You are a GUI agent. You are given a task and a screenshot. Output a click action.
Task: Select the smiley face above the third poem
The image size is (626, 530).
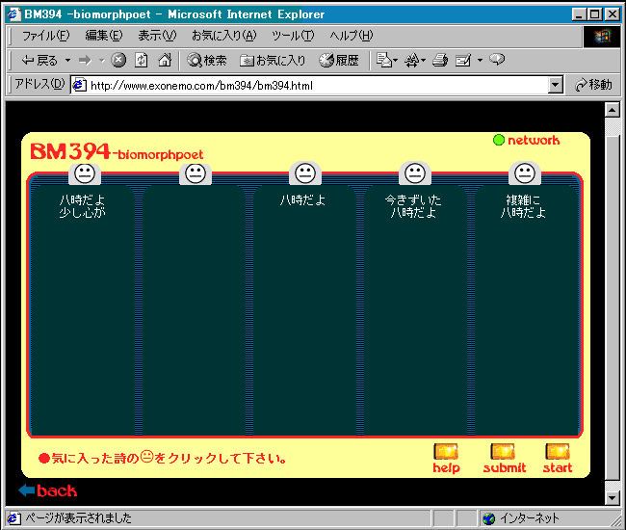pos(305,173)
